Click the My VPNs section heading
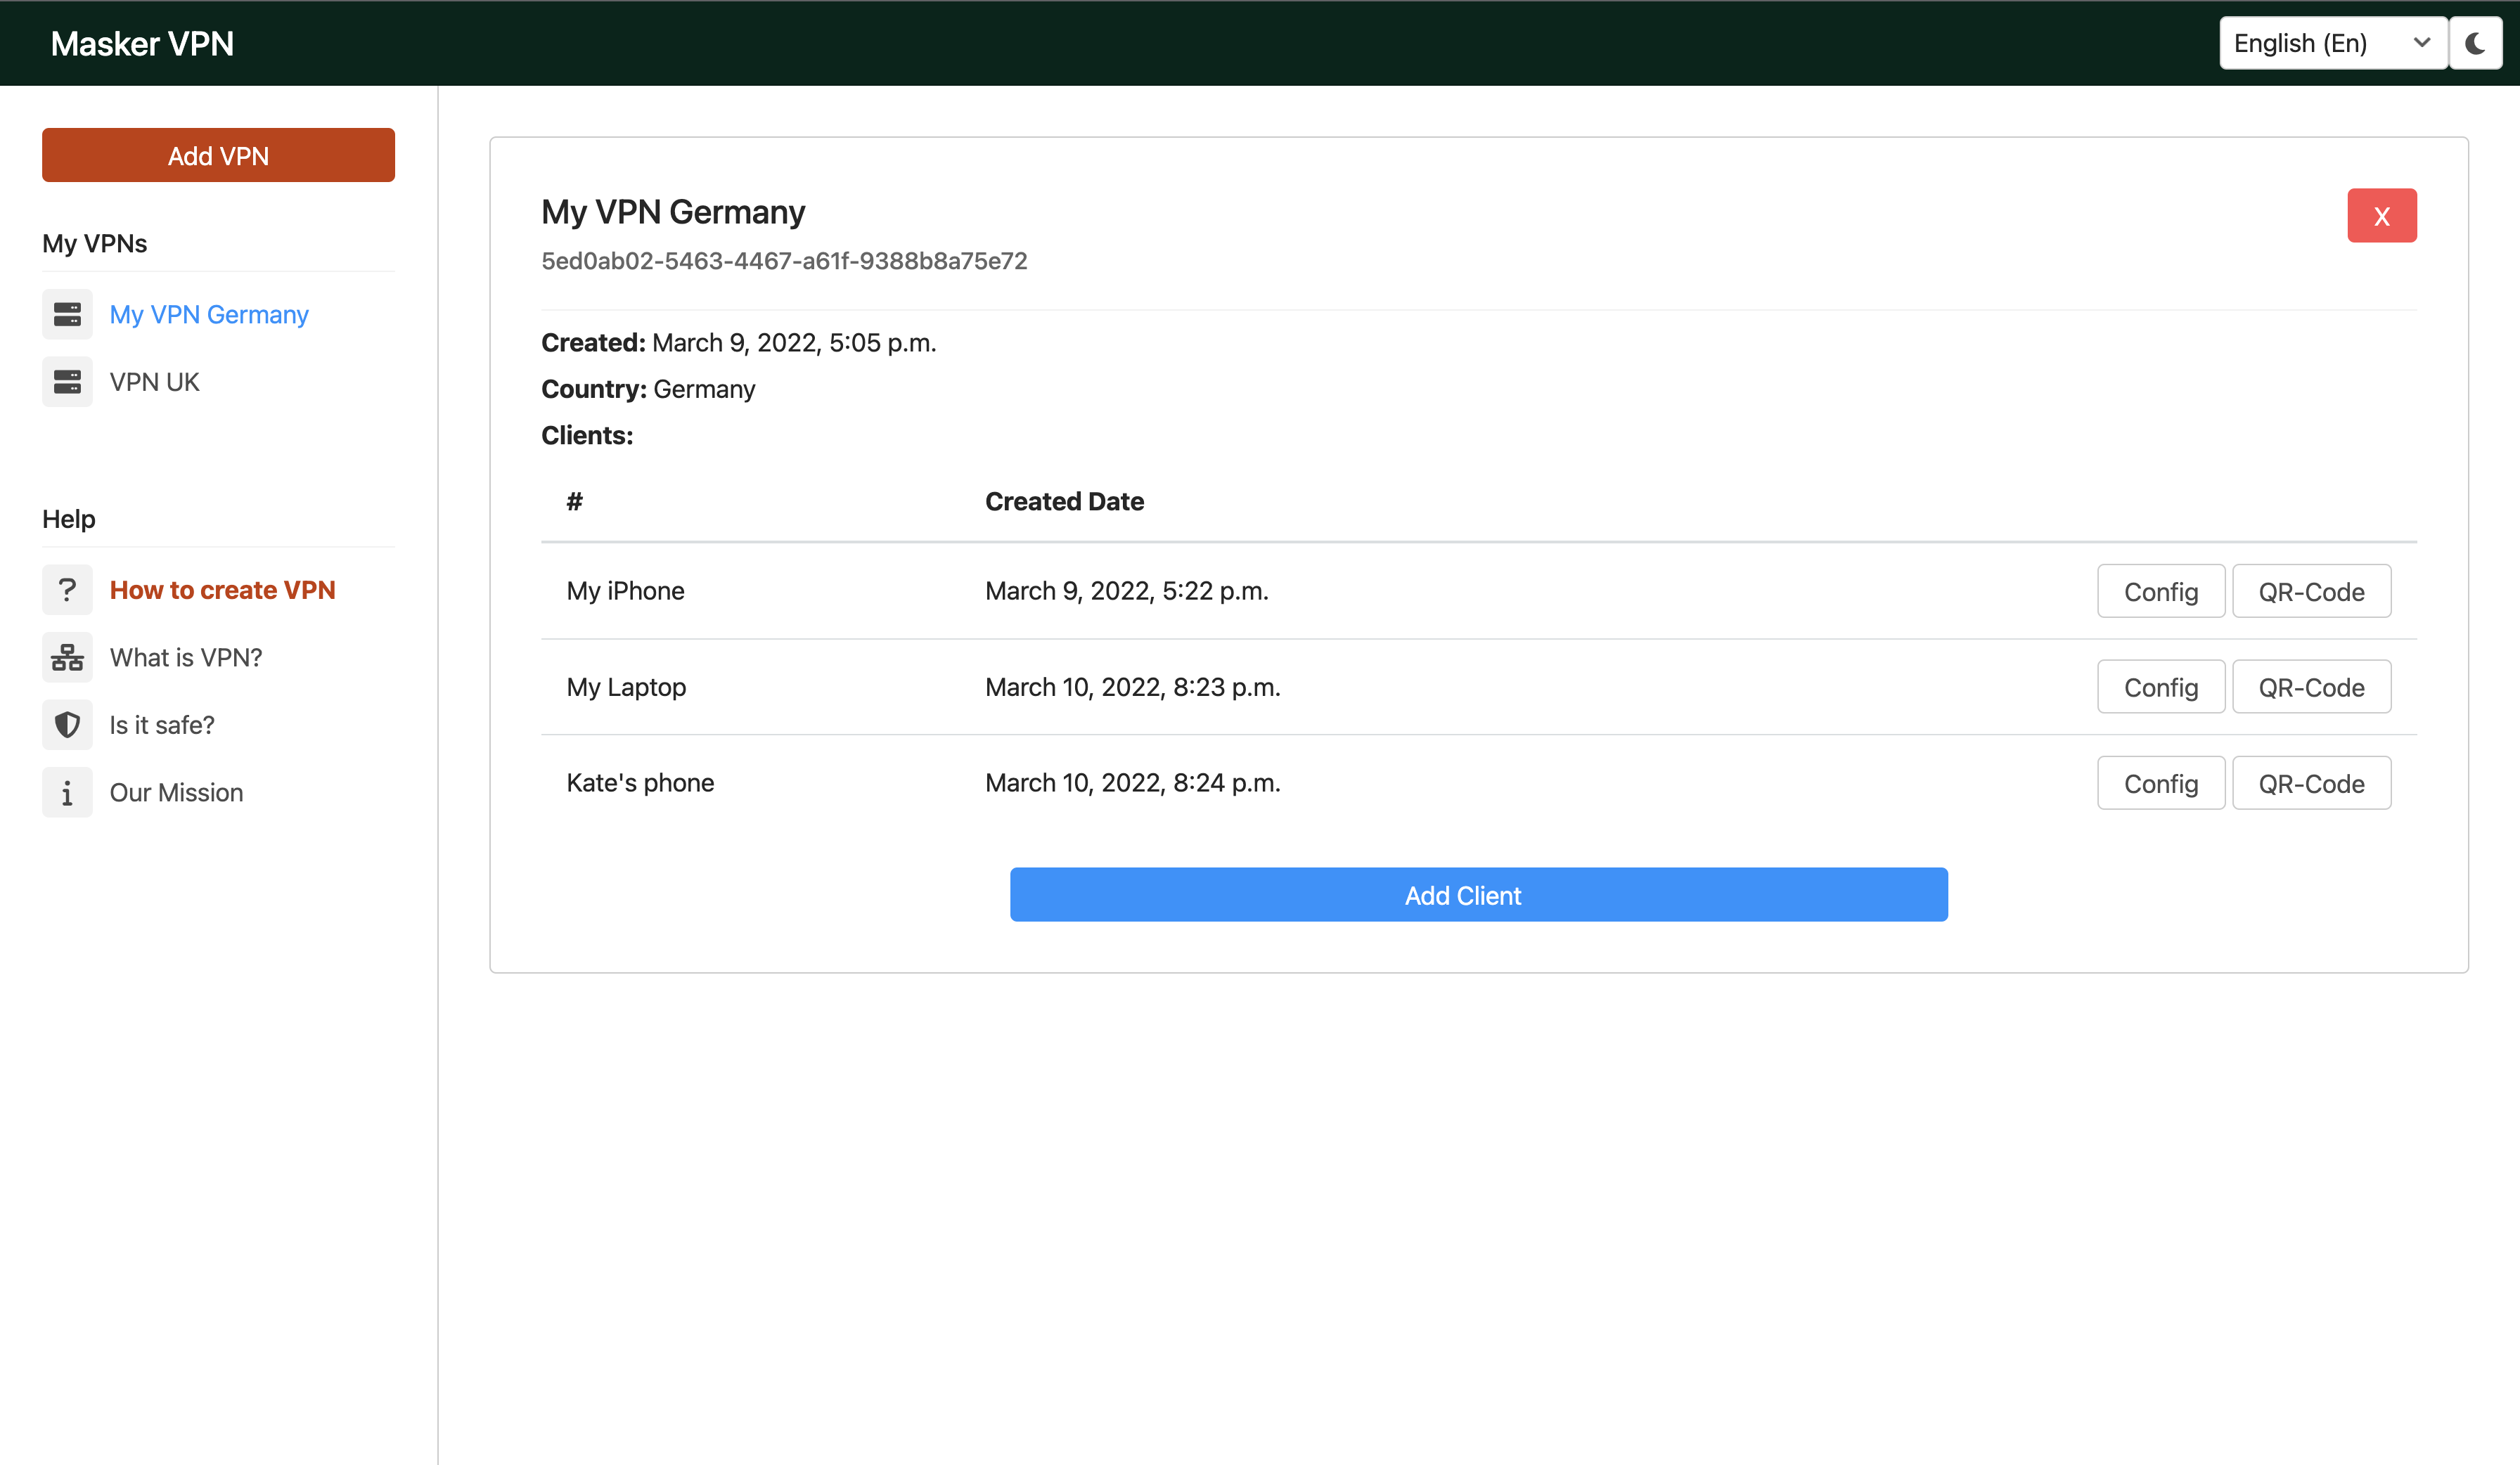Screen dimensions: 2520x1465 click(x=94, y=243)
